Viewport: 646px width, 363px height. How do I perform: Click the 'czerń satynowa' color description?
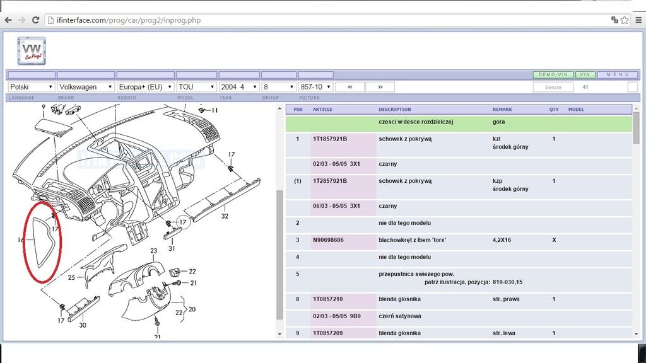399,316
